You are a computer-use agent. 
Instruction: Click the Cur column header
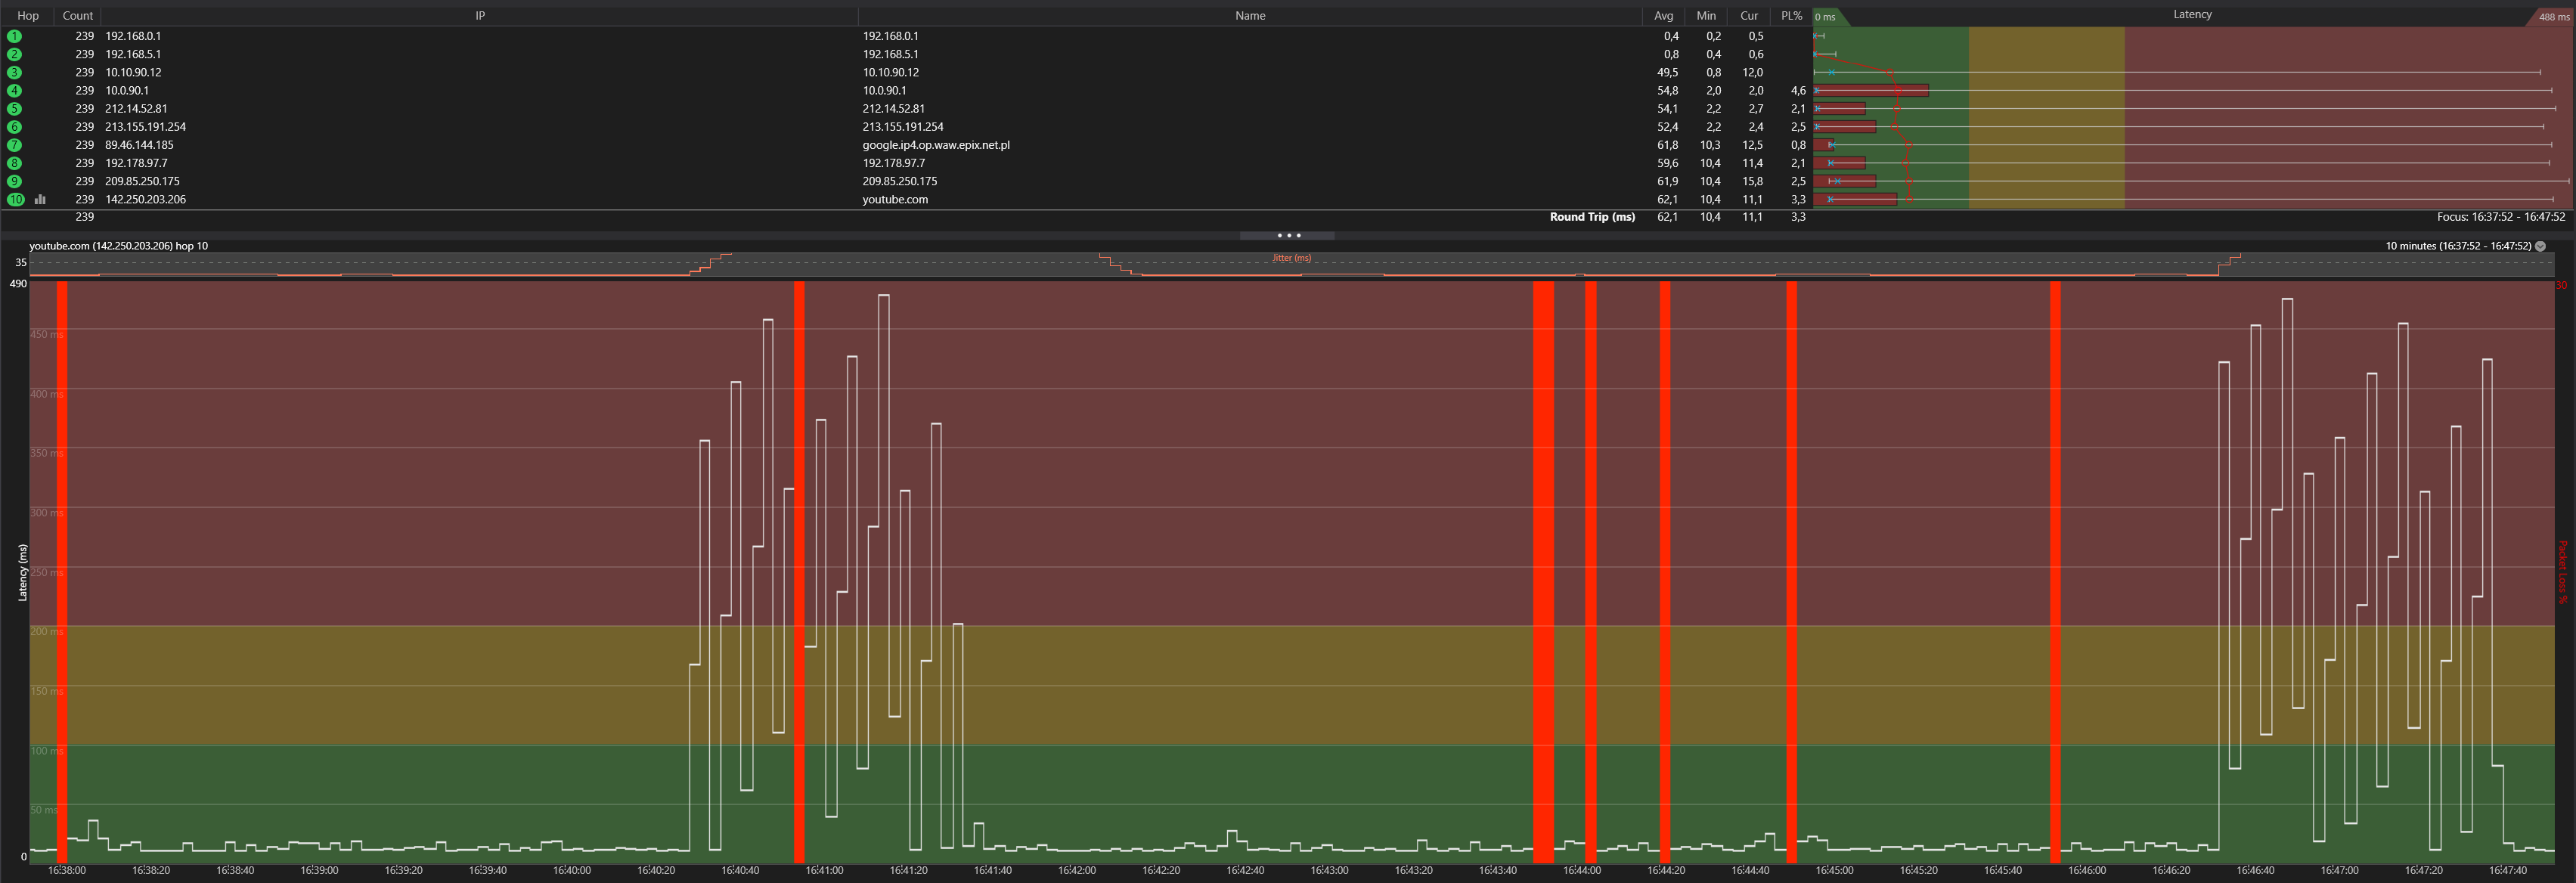pyautogui.click(x=1749, y=16)
